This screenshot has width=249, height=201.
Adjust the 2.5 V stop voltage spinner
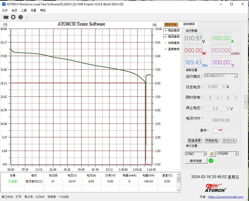coord(228,109)
